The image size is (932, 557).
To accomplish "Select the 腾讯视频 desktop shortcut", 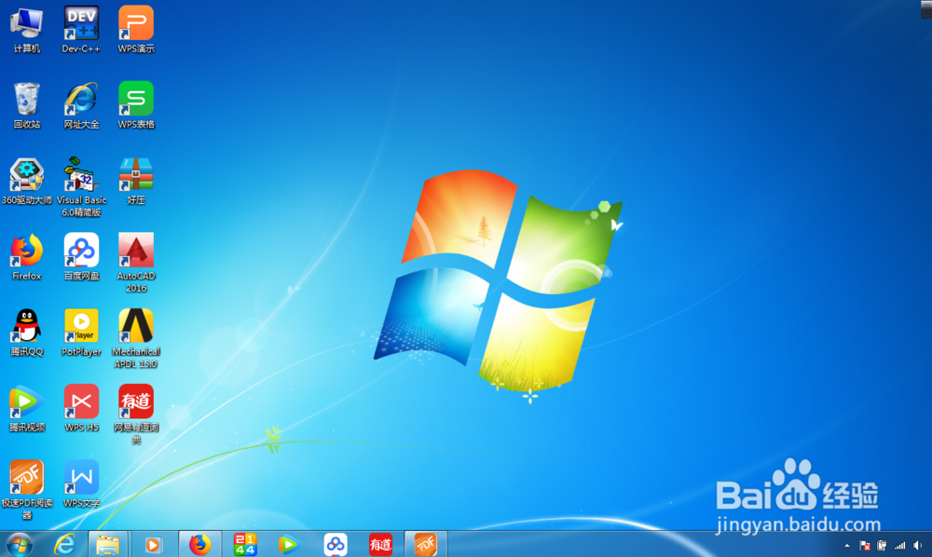I will [27, 409].
